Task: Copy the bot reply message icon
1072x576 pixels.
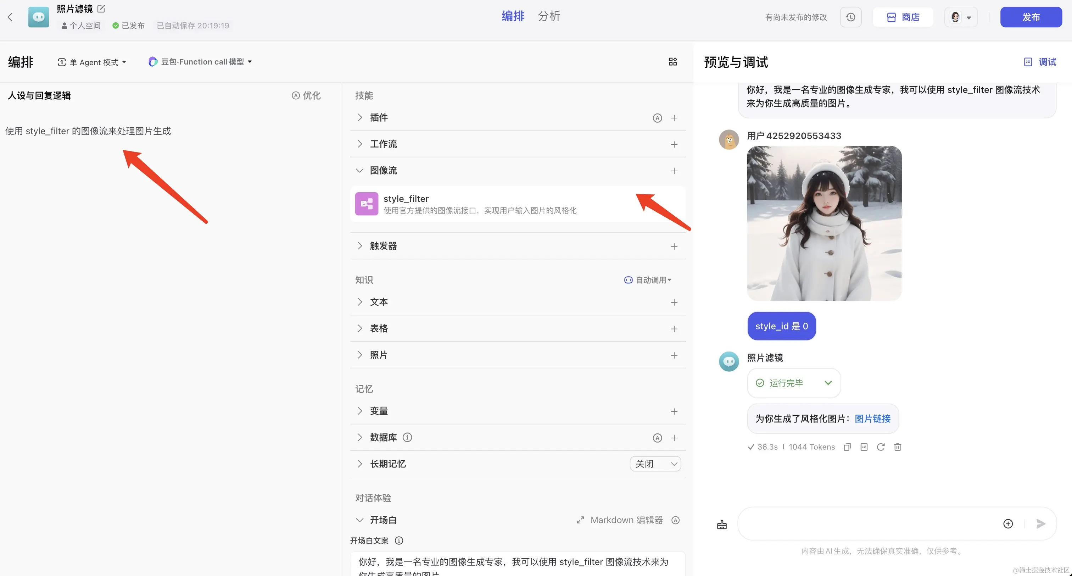Action: tap(847, 447)
